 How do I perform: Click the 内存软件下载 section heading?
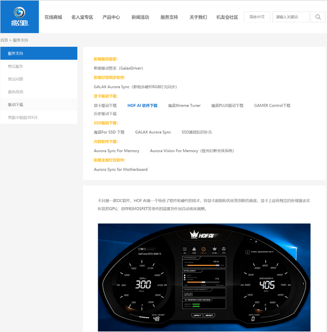[x=106, y=141]
